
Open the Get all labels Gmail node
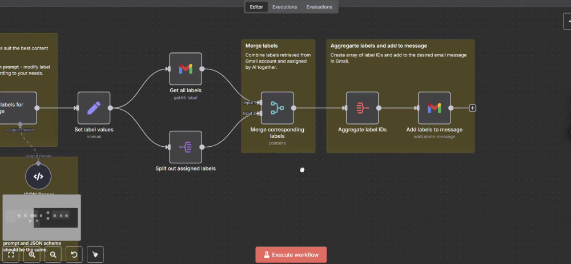coord(186,69)
